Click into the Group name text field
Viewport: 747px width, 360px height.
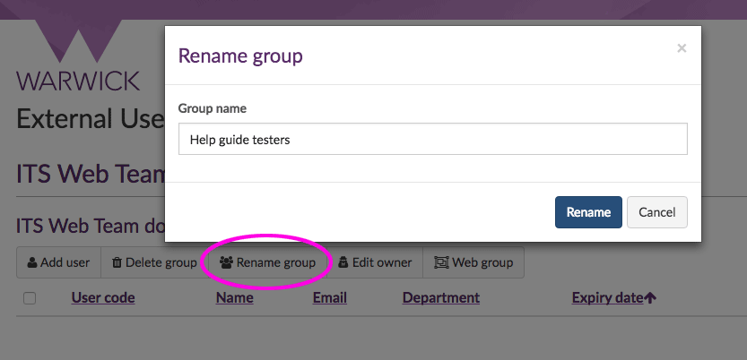pos(432,140)
